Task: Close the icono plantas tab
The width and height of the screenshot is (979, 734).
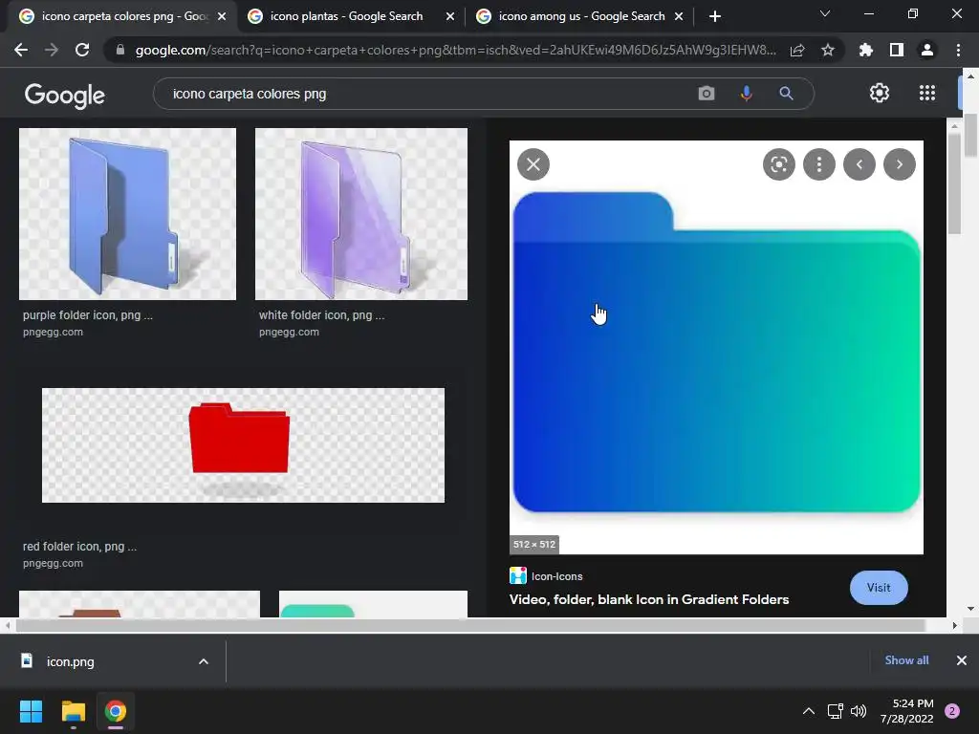Action: coord(450,16)
